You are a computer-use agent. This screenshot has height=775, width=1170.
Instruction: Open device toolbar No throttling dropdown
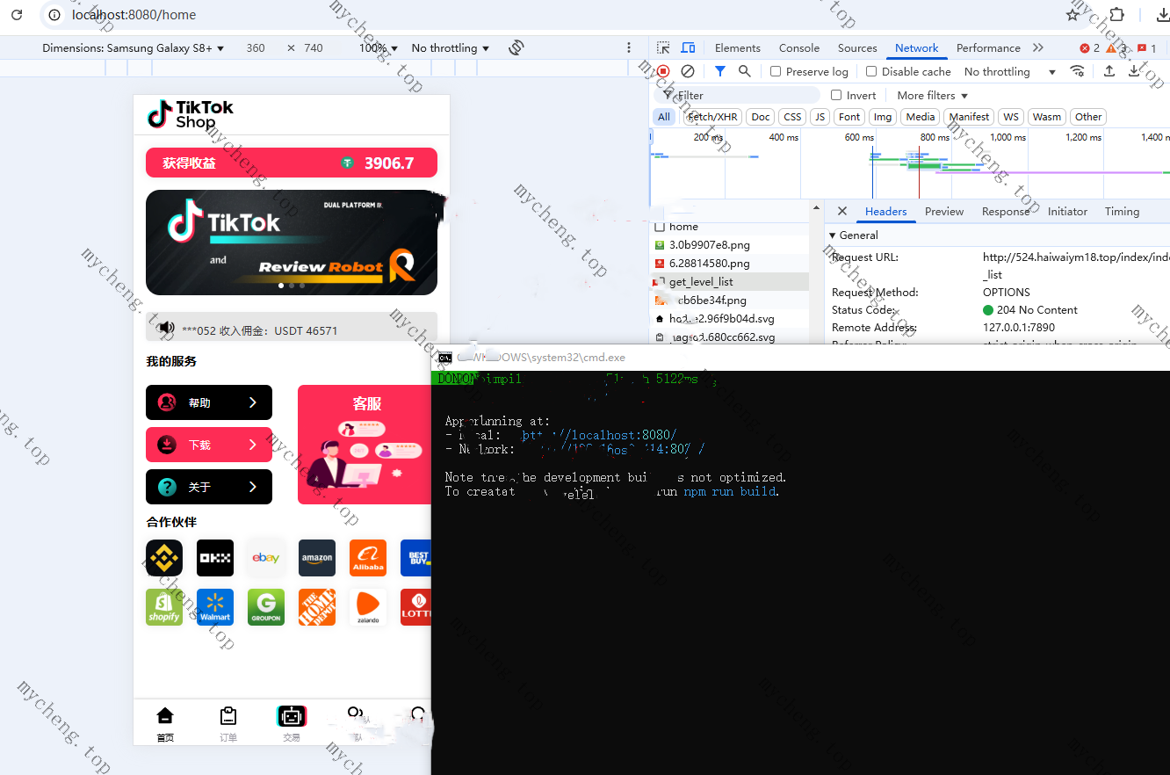[451, 48]
